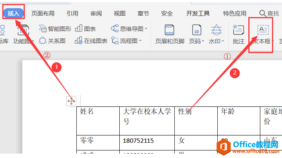Expand the 水印 dropdown arrow
This screenshot has height=158, width=282.
tap(223, 41)
